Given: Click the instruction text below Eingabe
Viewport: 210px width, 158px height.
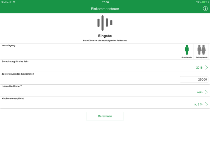Looking at the screenshot, I should click(105, 40).
